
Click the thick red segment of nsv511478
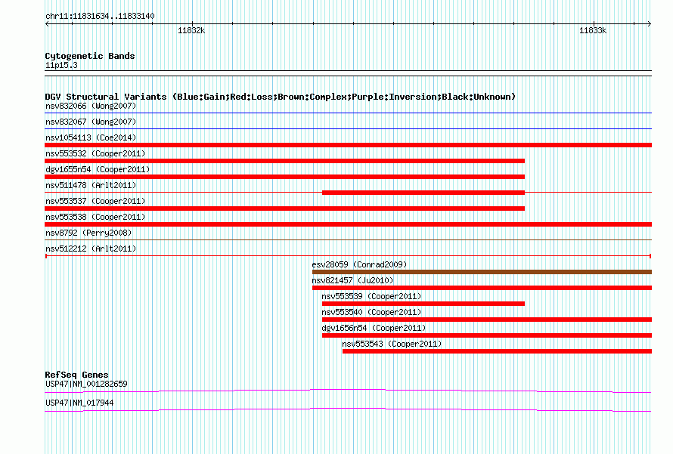tap(423, 193)
